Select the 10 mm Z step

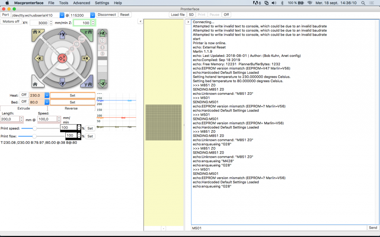click(x=102, y=41)
